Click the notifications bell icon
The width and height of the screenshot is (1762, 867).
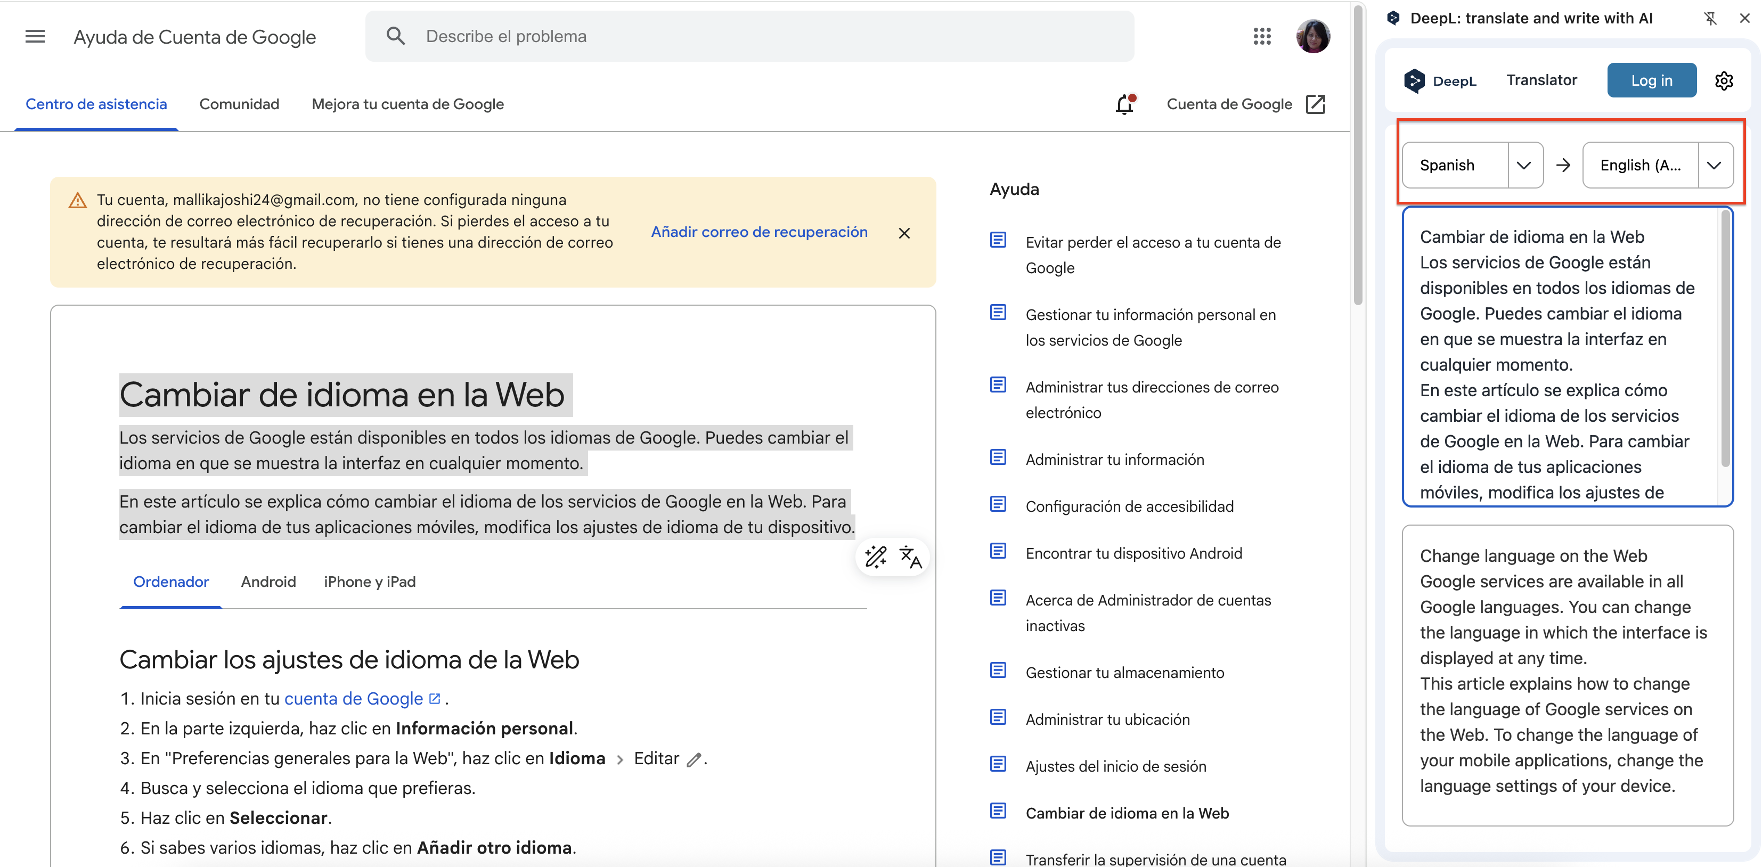click(x=1124, y=104)
